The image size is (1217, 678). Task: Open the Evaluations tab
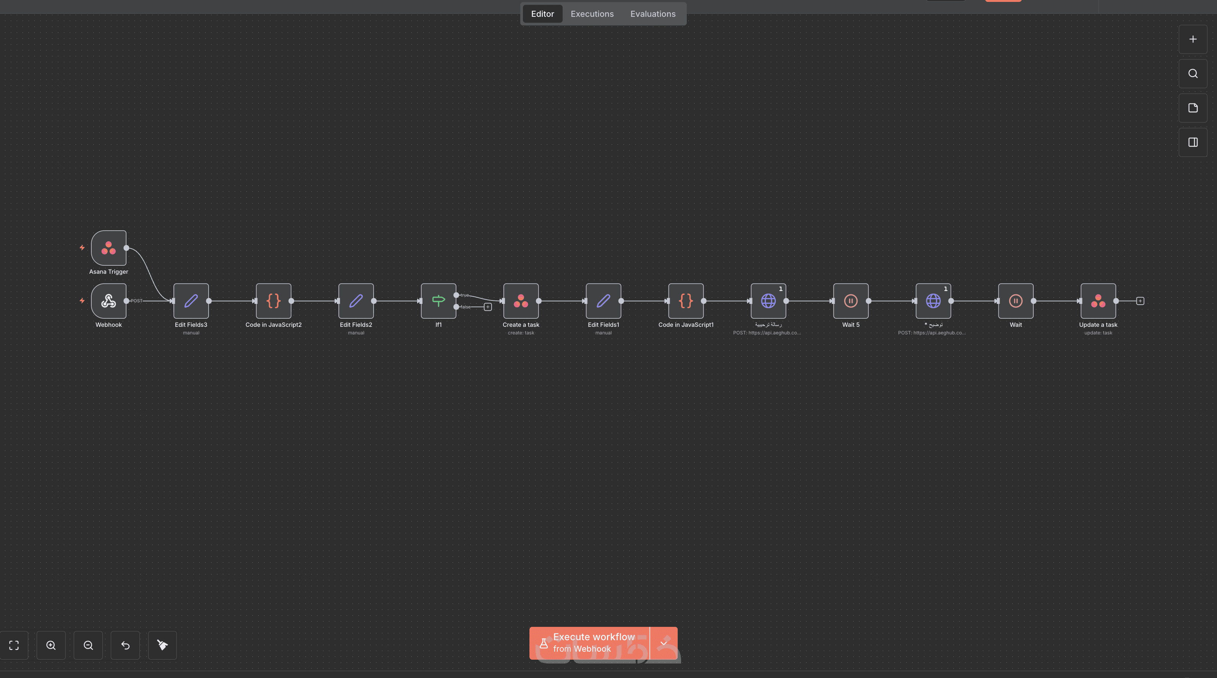(x=652, y=14)
